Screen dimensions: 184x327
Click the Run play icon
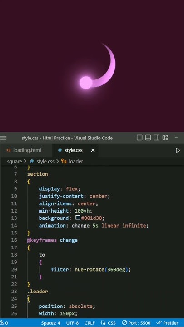tap(178, 150)
